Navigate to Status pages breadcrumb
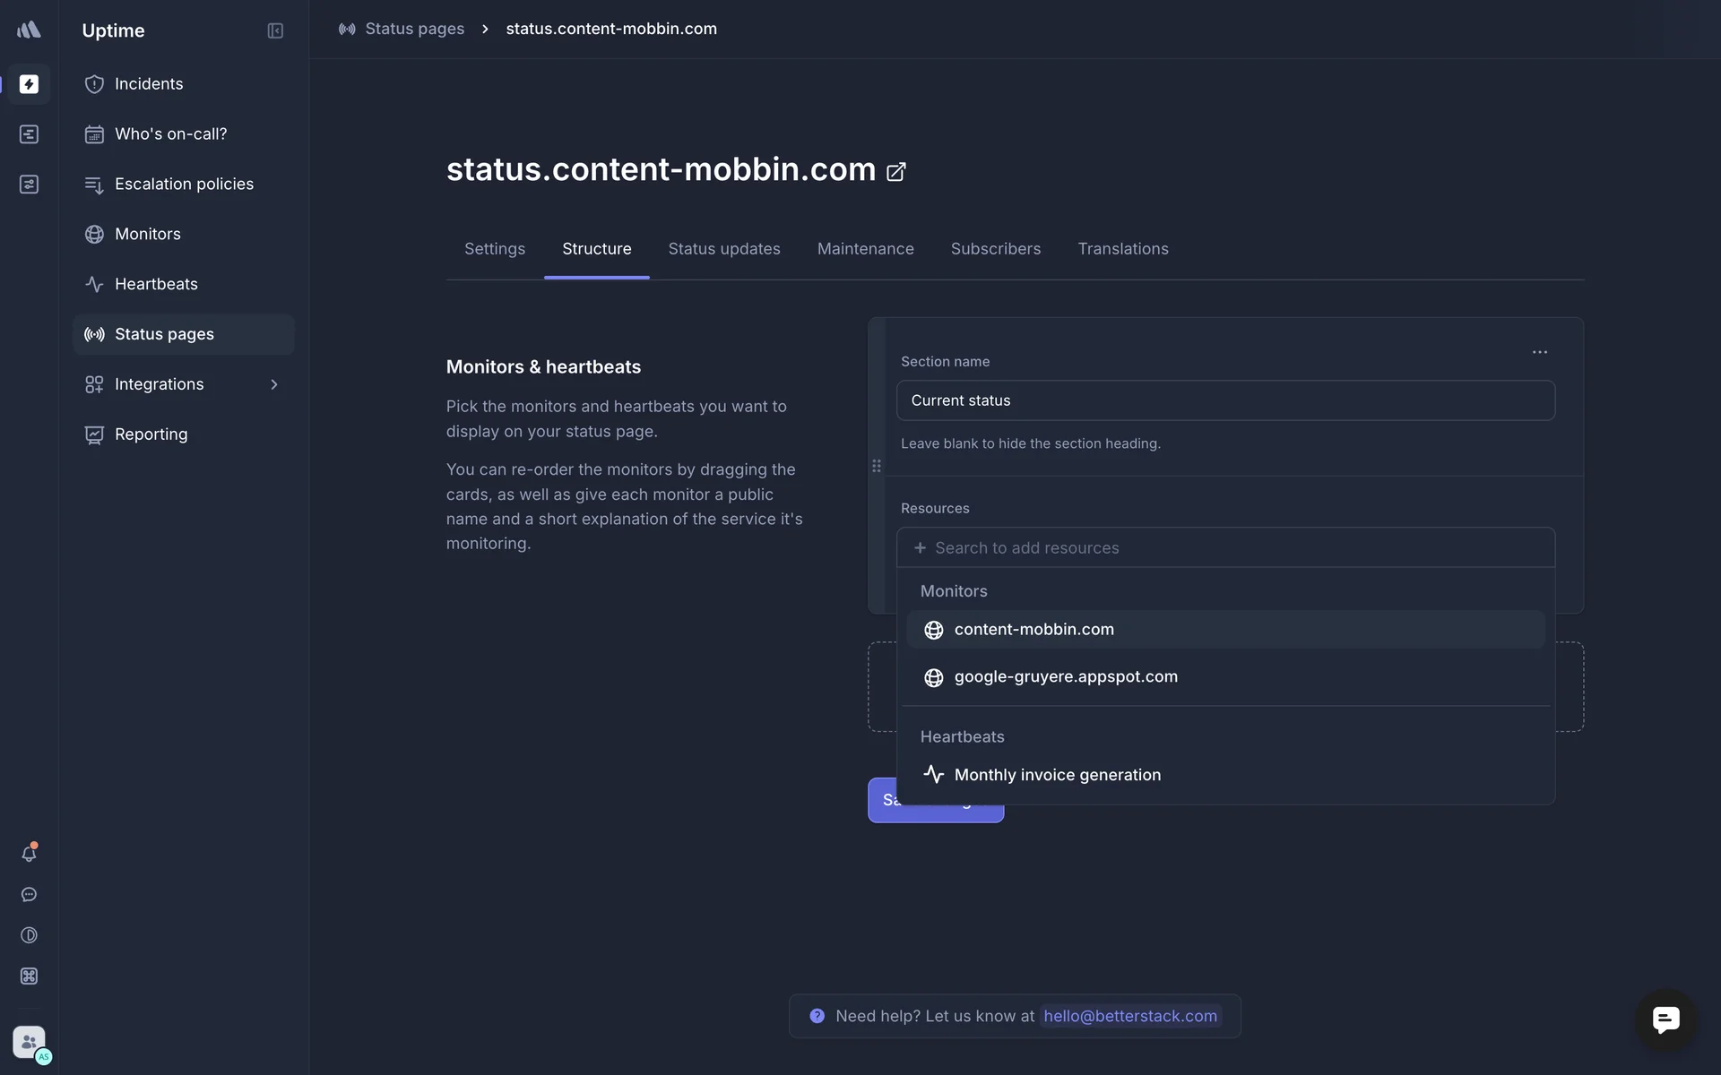The width and height of the screenshot is (1721, 1075). pyautogui.click(x=414, y=29)
